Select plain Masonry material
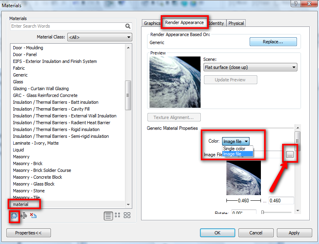Viewport: 319px width, 244px height. tap(21, 157)
